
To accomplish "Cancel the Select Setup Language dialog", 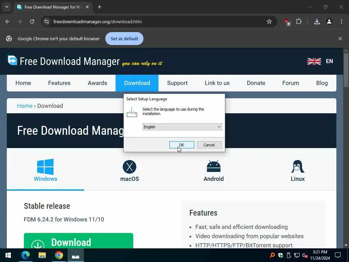I will pos(209,145).
